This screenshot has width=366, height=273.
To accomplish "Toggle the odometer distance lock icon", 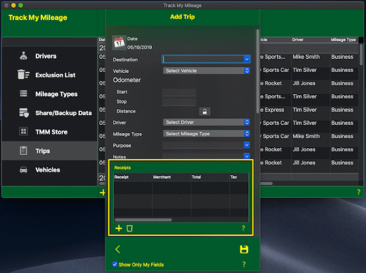I will 205,112.
